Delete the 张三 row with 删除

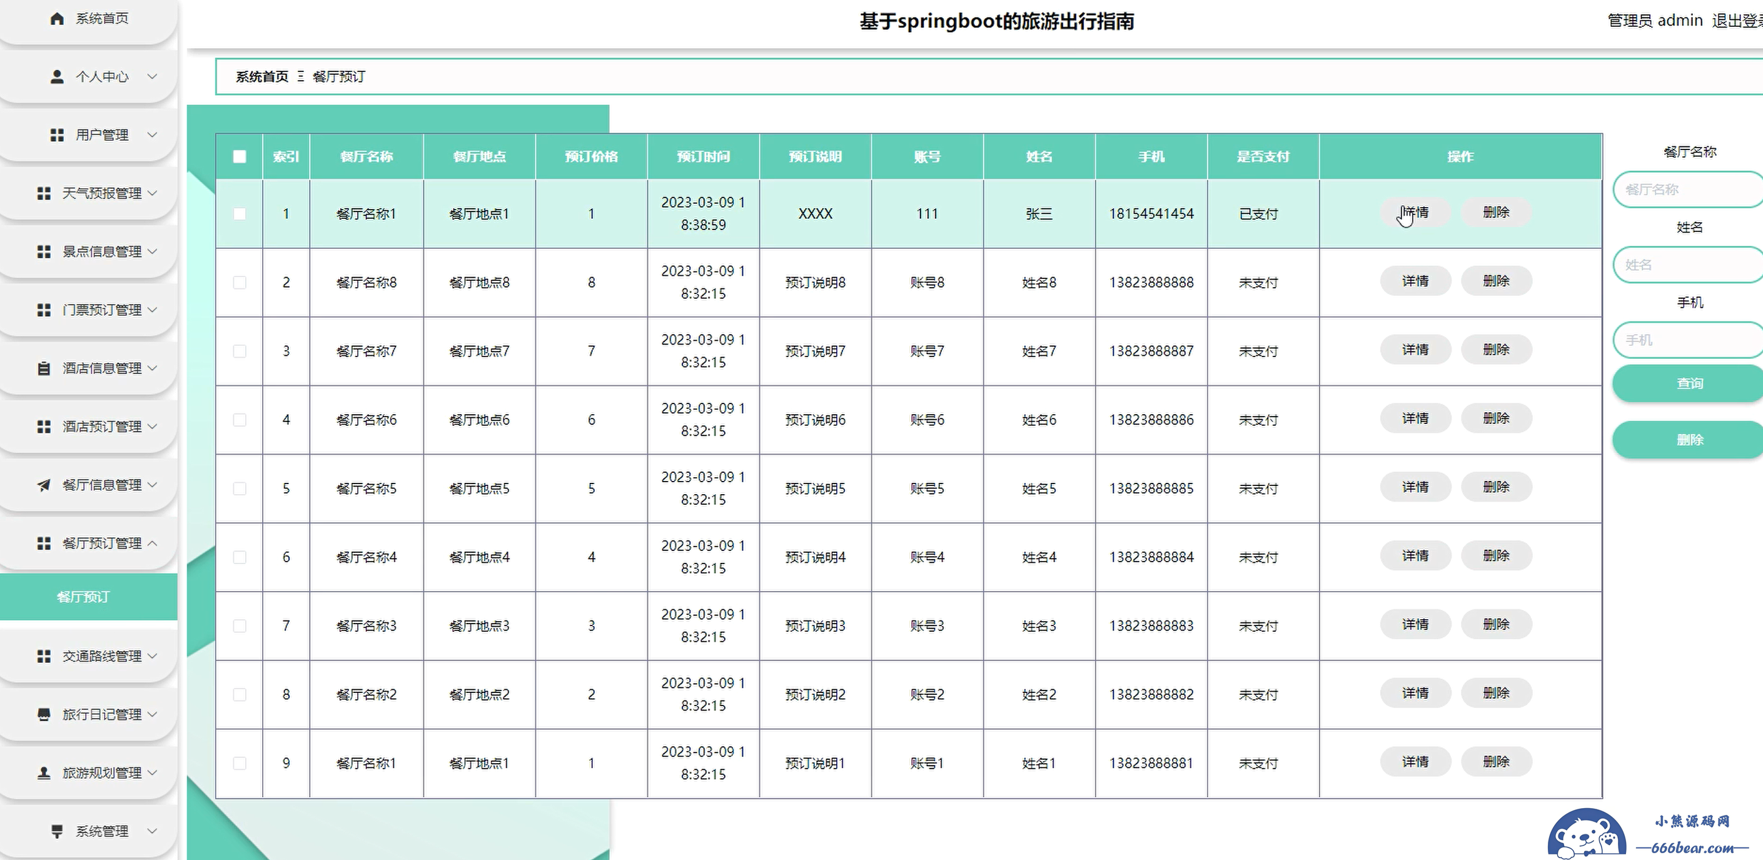[1496, 212]
